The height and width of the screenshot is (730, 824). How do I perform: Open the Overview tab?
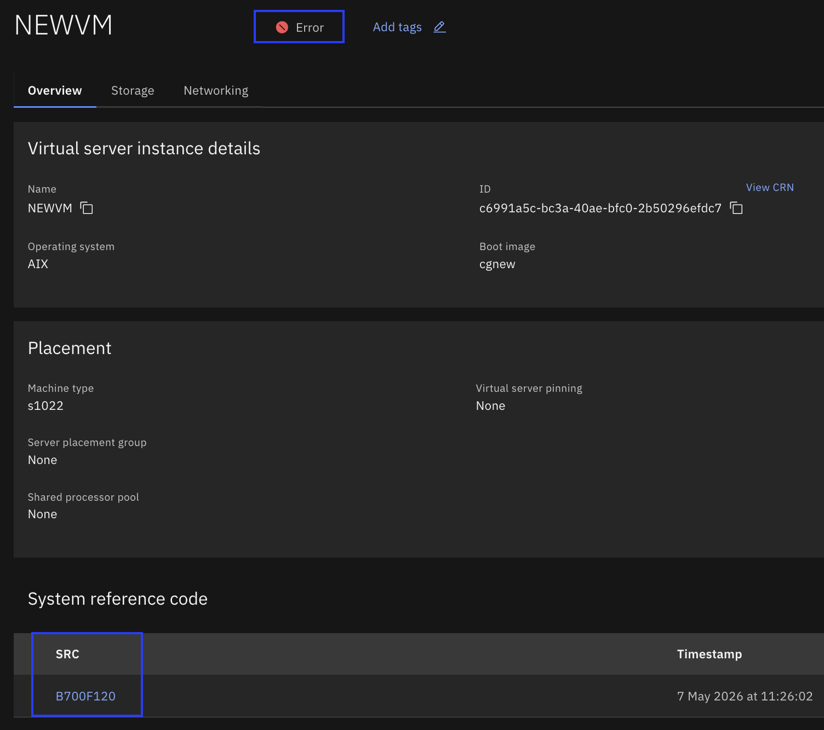(x=55, y=91)
